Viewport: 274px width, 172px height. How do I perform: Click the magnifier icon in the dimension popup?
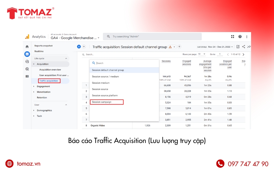(x=94, y=63)
